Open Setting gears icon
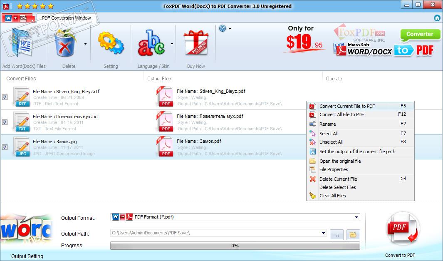The width and height of the screenshot is (443, 261). click(x=111, y=42)
